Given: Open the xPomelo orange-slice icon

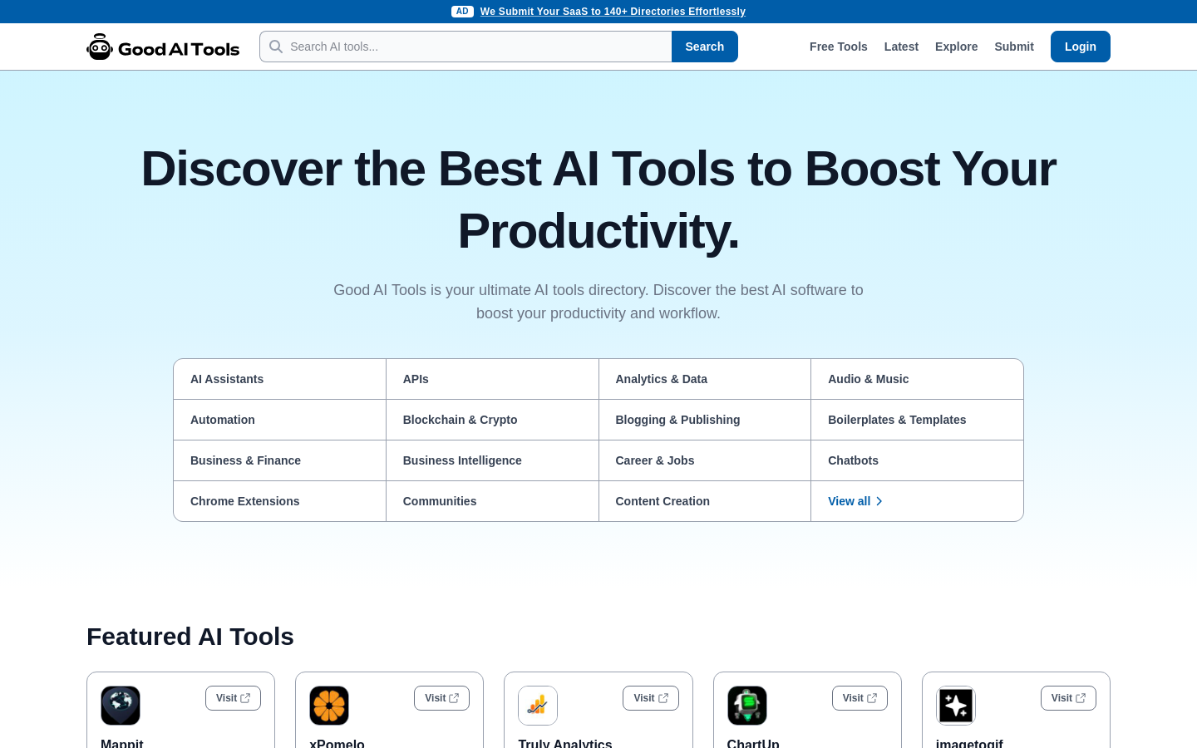Looking at the screenshot, I should 329,706.
